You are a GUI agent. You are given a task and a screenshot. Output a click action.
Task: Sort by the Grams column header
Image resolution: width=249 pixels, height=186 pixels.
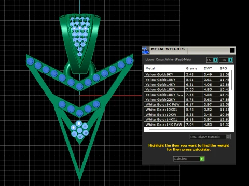191,68
